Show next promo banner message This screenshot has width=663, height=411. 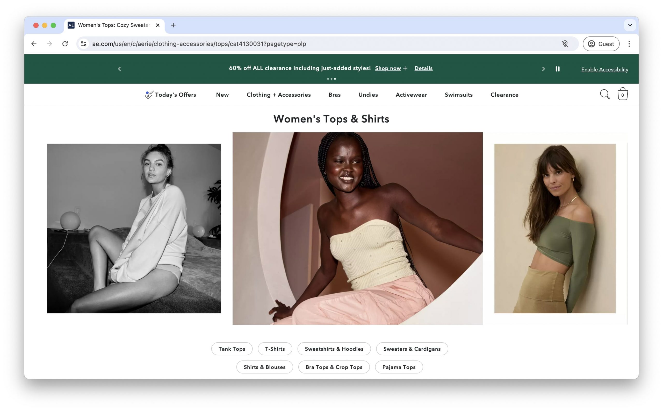[x=543, y=69]
